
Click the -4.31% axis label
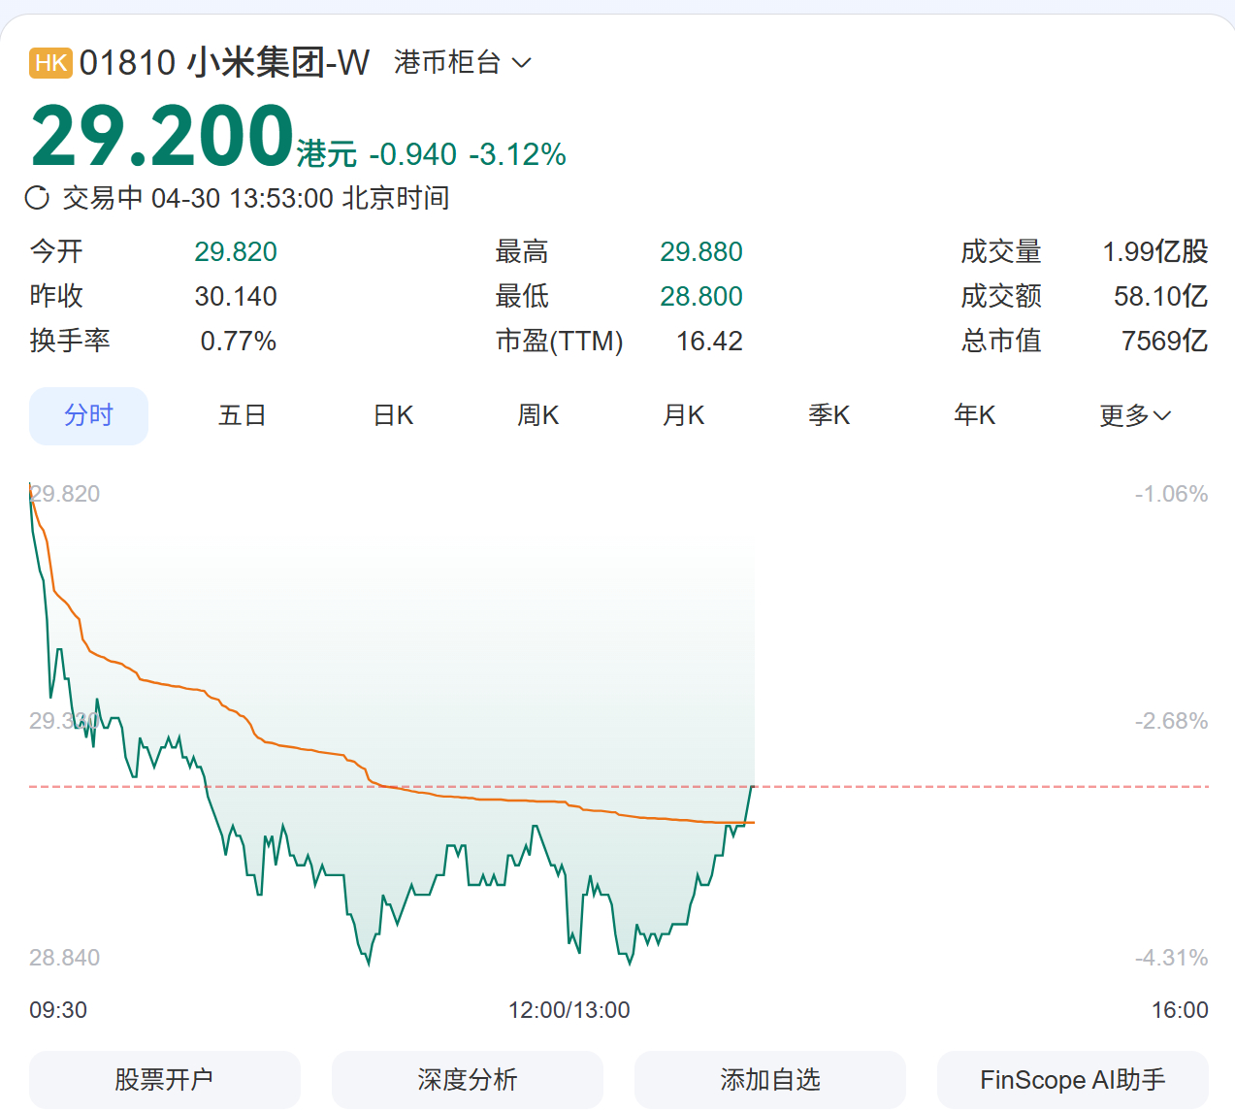pos(1172,959)
